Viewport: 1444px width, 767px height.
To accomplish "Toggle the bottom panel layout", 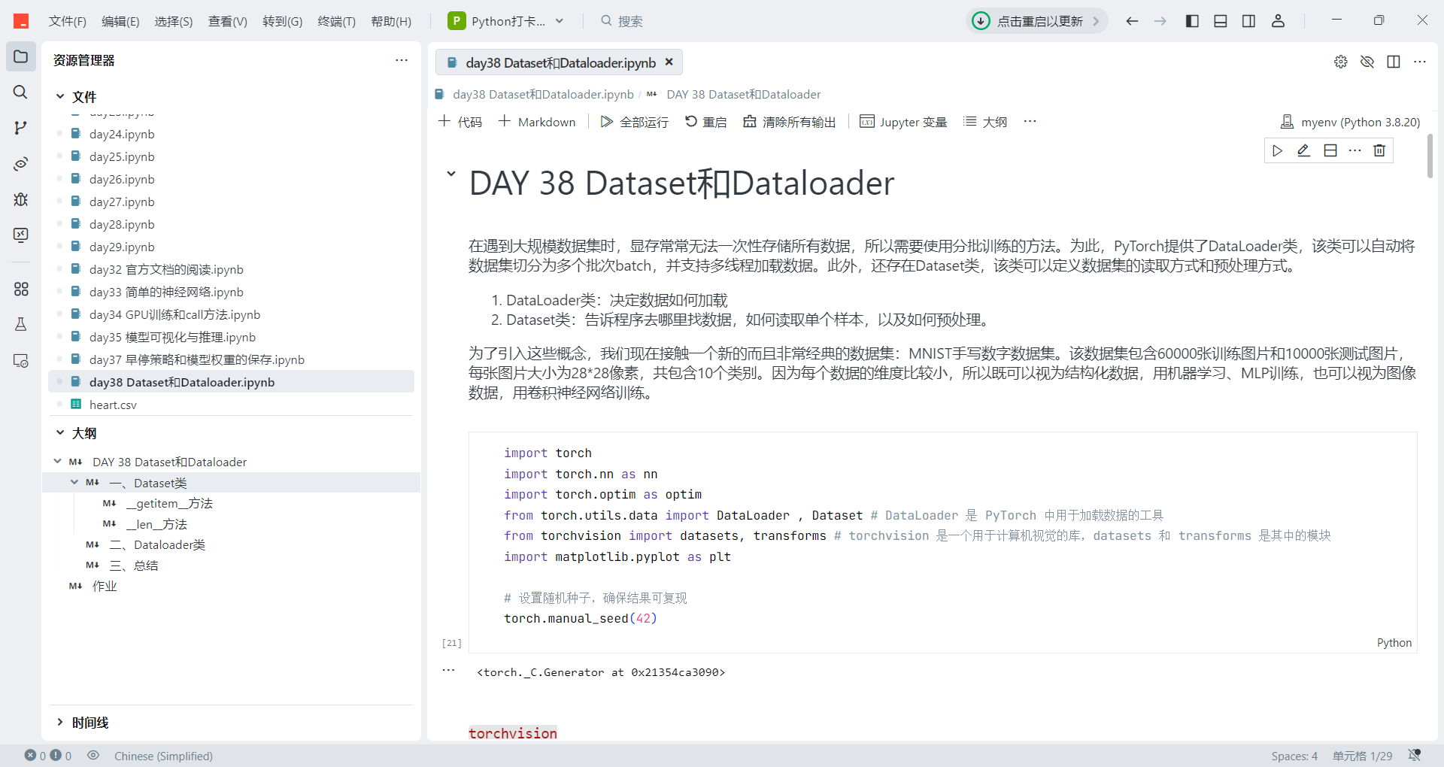I will (1220, 20).
